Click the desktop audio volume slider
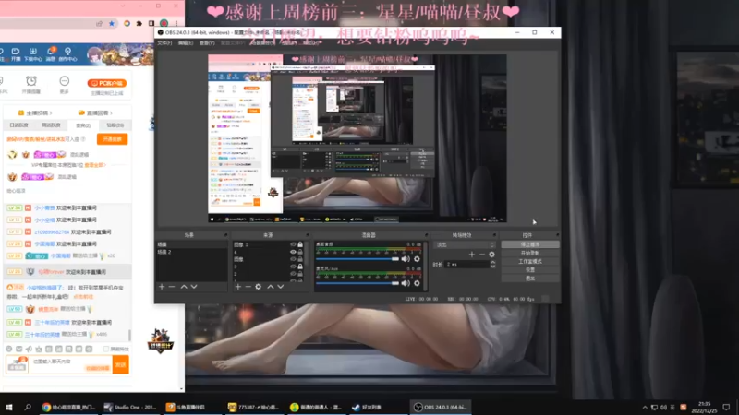This screenshot has width=739, height=415. pyautogui.click(x=357, y=259)
